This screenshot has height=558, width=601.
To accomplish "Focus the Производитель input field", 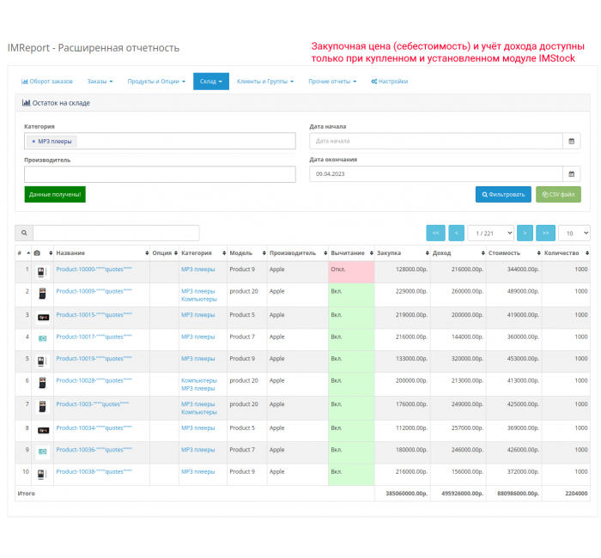I will 160,174.
